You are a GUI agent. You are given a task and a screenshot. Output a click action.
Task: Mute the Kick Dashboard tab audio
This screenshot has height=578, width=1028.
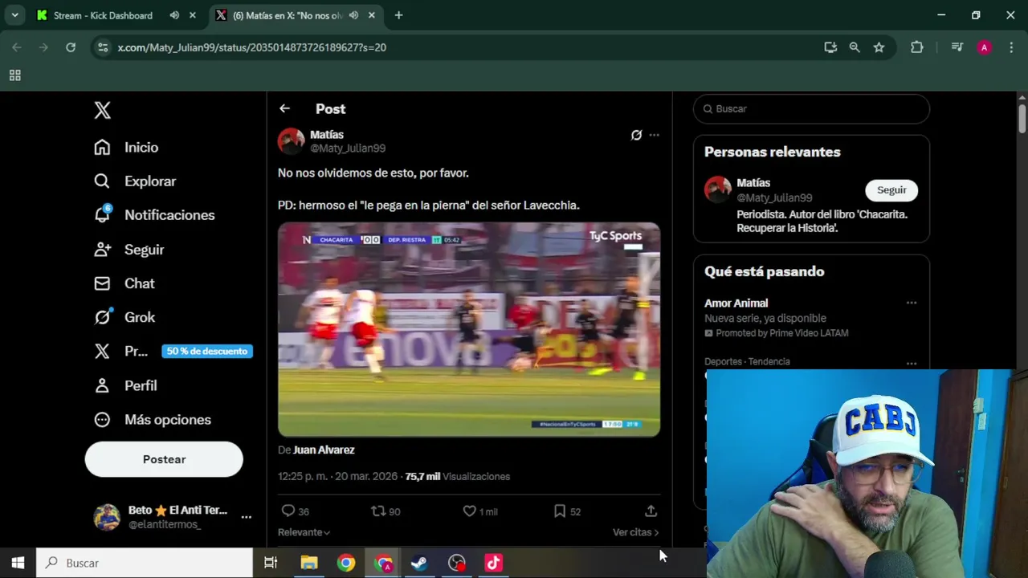(174, 15)
